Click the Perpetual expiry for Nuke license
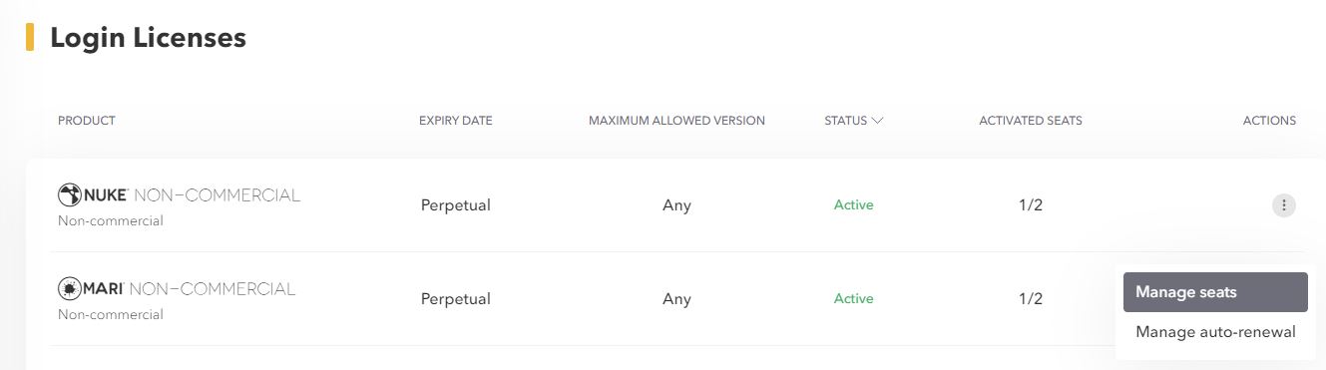Viewport: 1326px width, 370px height. [x=456, y=205]
